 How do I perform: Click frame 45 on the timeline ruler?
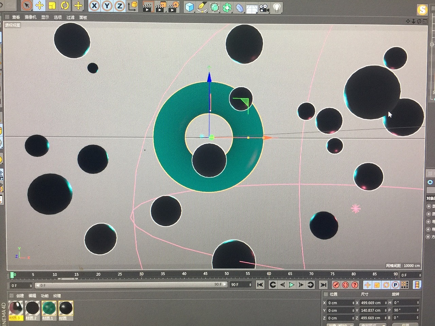click(205, 274)
